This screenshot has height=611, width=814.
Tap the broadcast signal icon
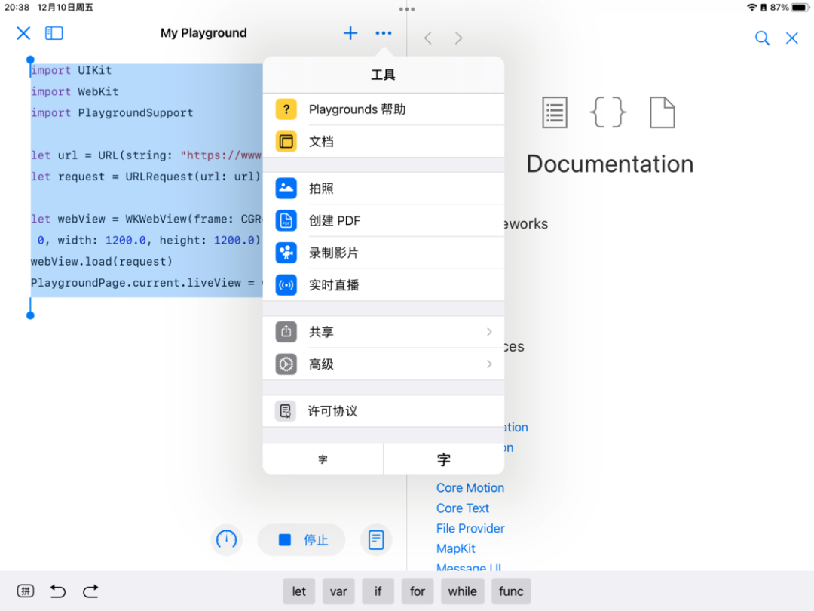pyautogui.click(x=286, y=285)
